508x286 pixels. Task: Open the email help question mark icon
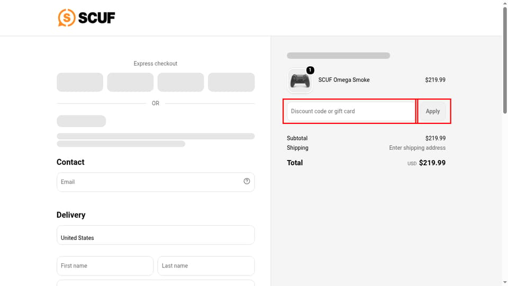[x=247, y=181]
